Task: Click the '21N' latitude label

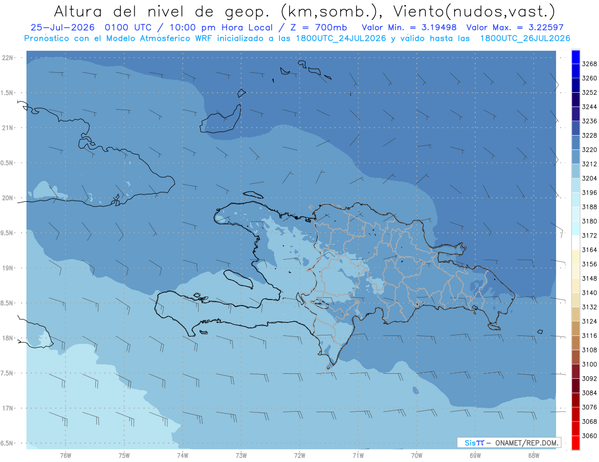Action: tap(7, 128)
